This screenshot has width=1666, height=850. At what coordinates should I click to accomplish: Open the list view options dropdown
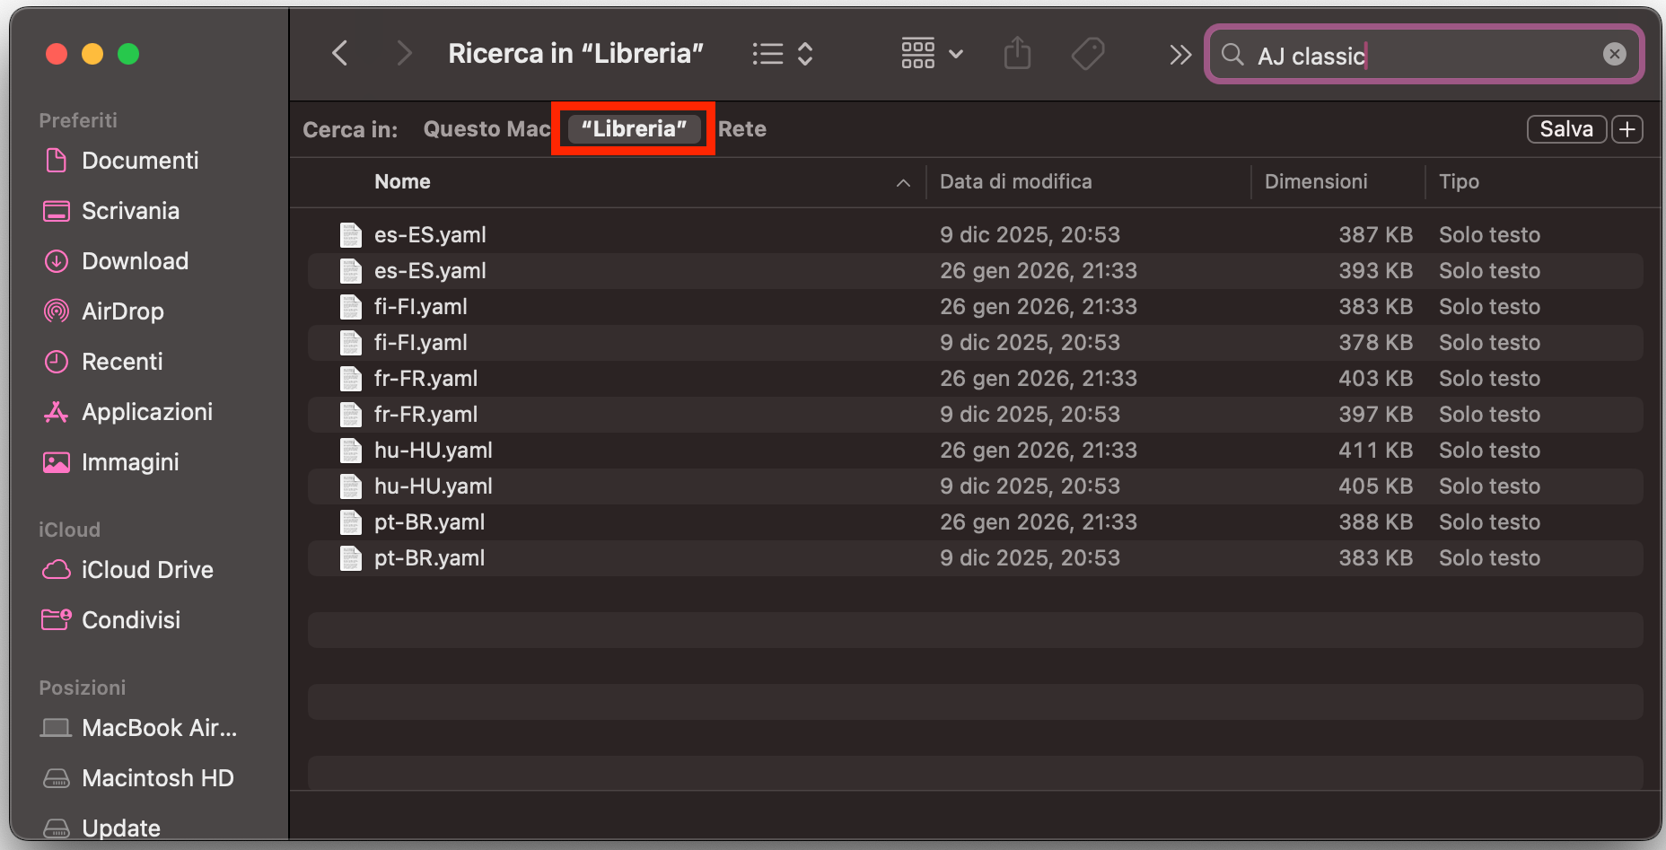pyautogui.click(x=783, y=54)
